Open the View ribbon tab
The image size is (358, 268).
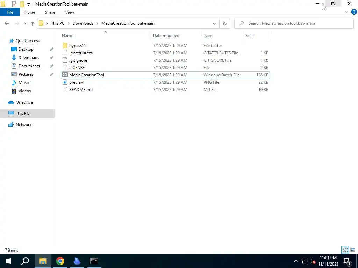[x=70, y=12]
